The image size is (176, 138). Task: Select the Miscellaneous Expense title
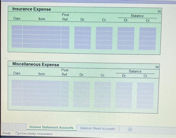(36, 64)
